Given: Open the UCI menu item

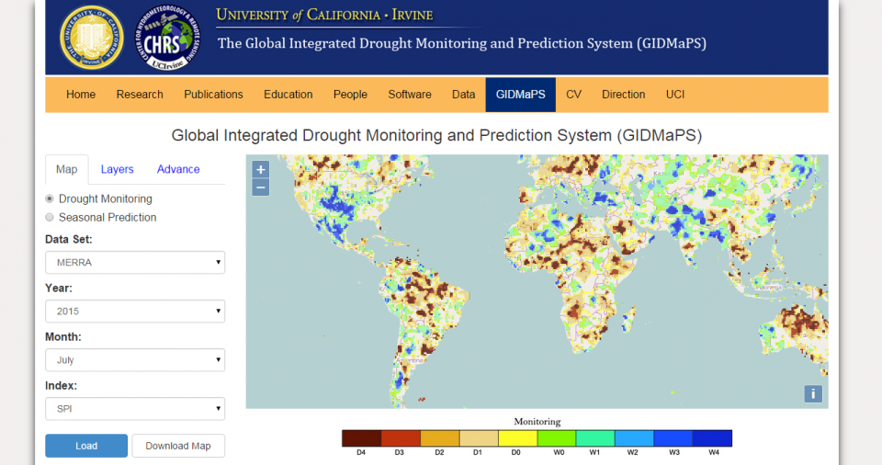Looking at the screenshot, I should pos(675,95).
